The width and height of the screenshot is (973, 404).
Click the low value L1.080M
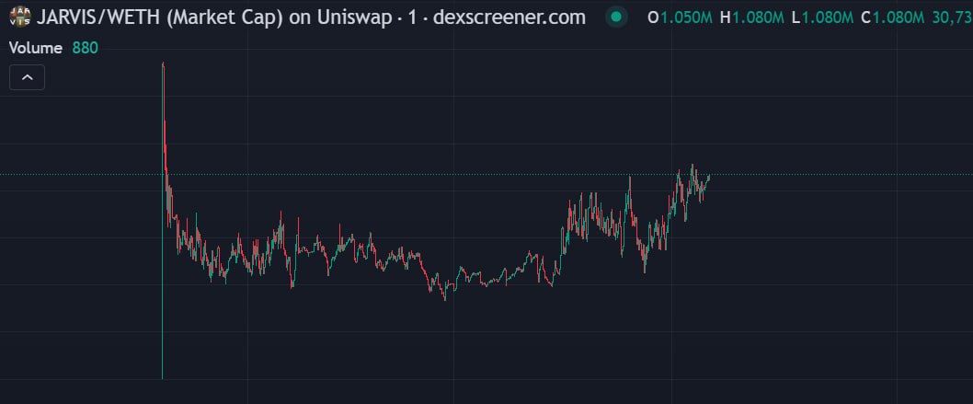click(823, 18)
